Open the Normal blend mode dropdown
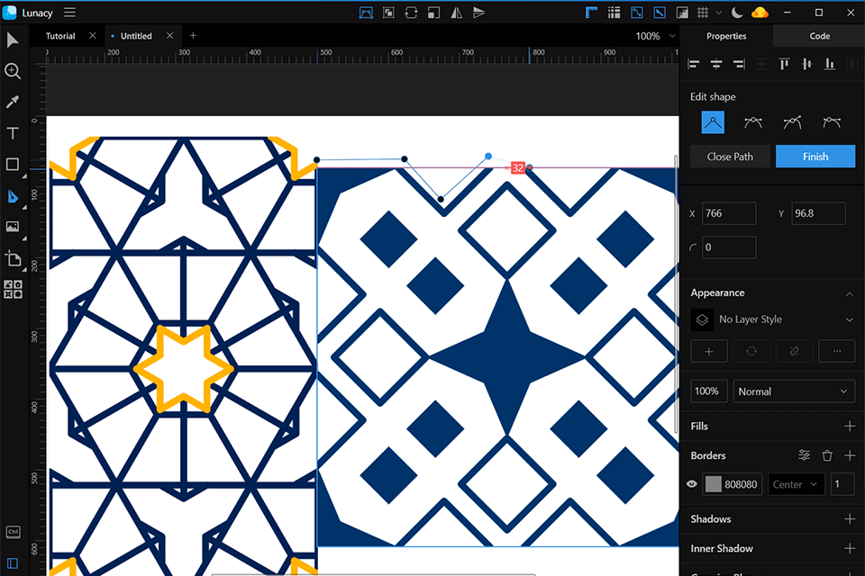Image resolution: width=865 pixels, height=576 pixels. click(793, 391)
